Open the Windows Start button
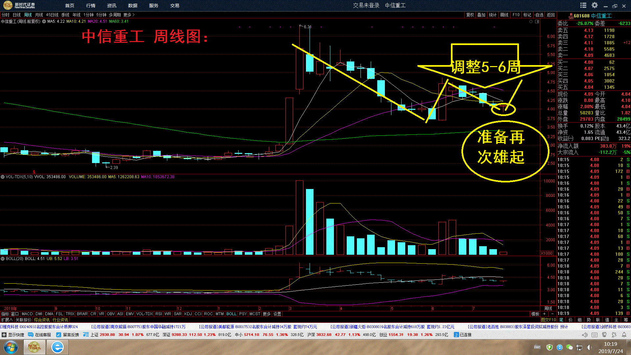631x355 pixels. tap(11, 347)
